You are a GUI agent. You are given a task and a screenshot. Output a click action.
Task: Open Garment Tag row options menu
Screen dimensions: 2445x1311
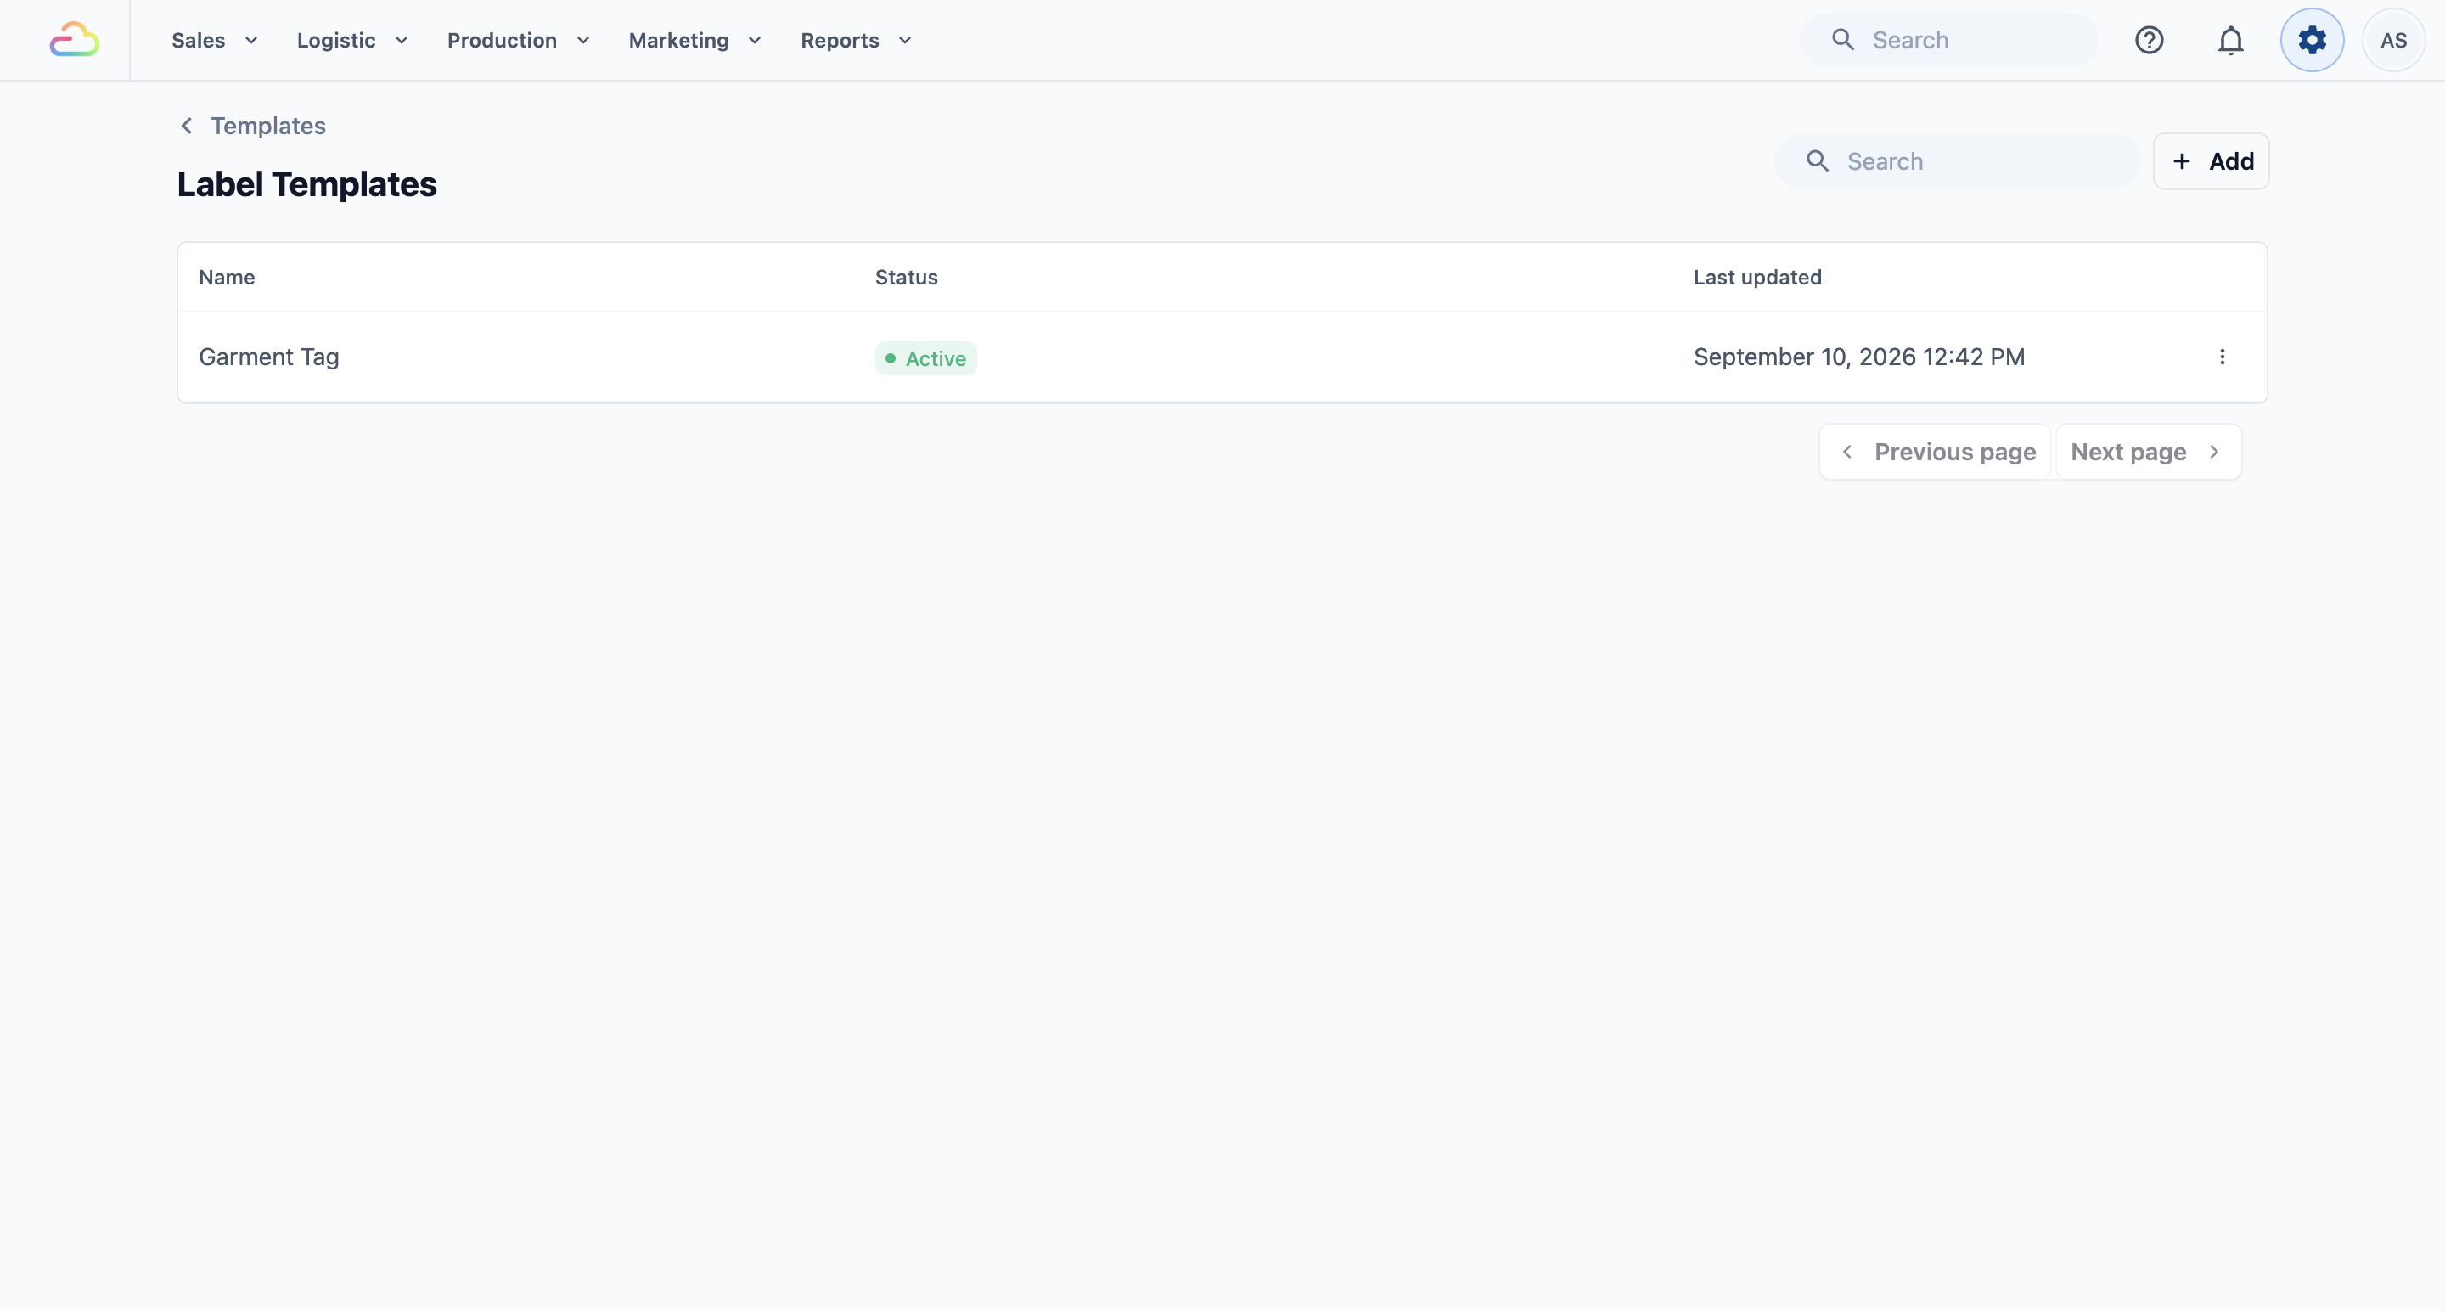tap(2222, 357)
